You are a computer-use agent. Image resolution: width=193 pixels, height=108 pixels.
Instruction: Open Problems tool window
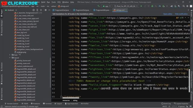35,103
